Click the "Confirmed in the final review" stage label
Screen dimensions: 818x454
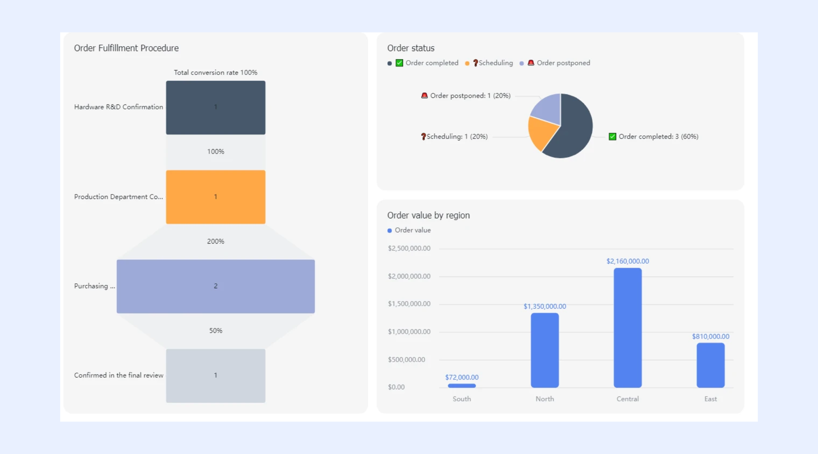[119, 375]
